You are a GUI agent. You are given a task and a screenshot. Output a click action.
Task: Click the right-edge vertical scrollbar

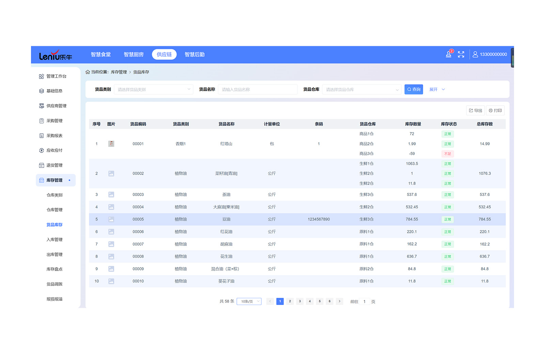click(x=512, y=58)
